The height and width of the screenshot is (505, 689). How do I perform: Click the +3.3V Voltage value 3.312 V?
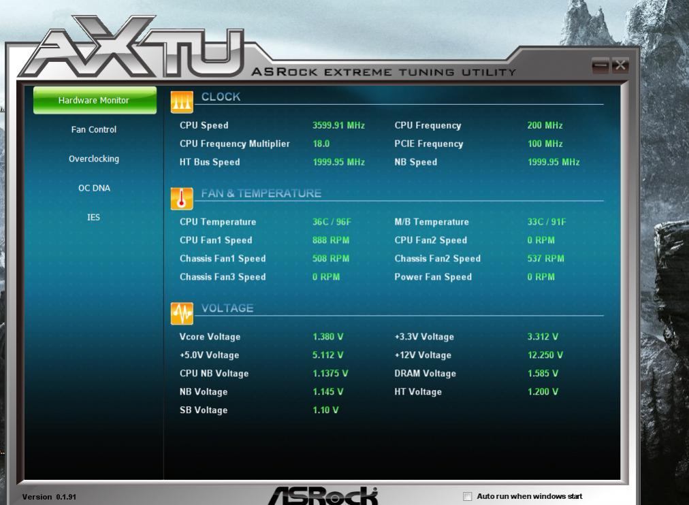[543, 337]
